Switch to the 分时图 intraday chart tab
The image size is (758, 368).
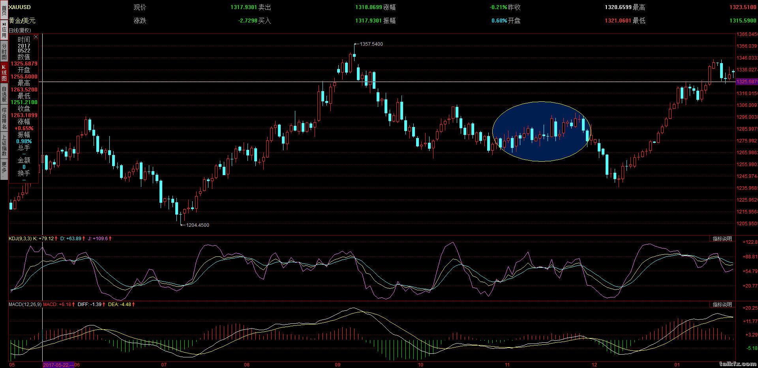[x=4, y=51]
